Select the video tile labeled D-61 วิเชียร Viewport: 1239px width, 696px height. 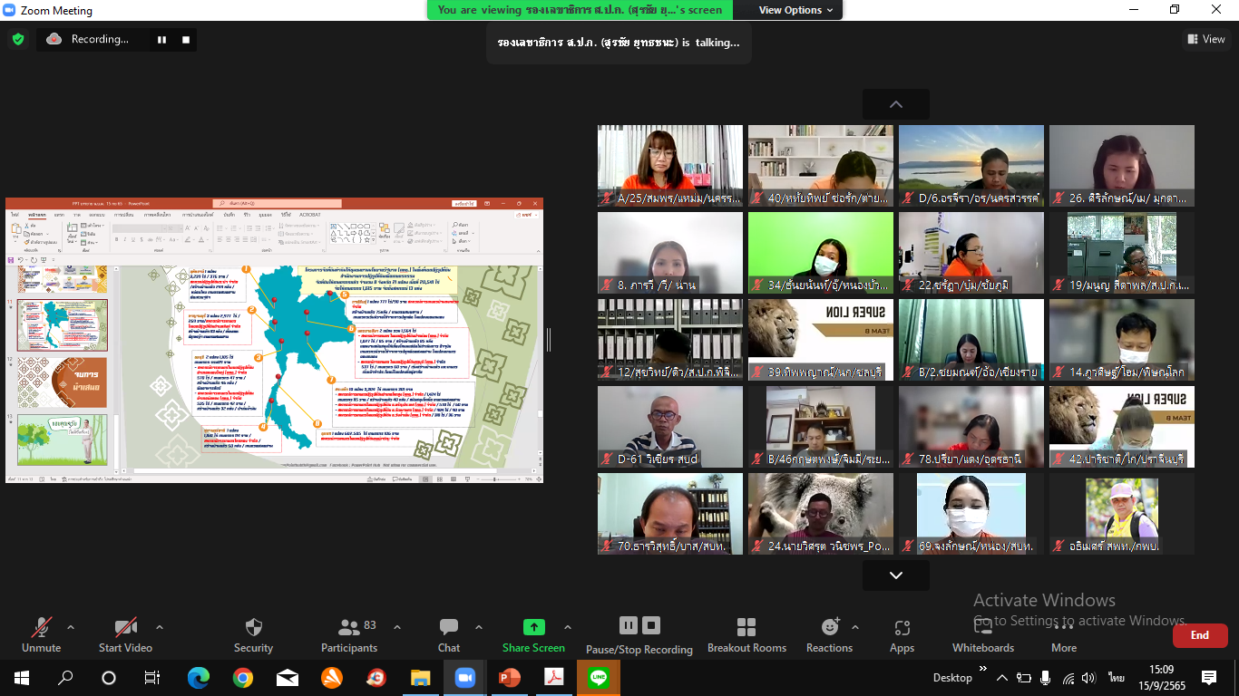670,427
